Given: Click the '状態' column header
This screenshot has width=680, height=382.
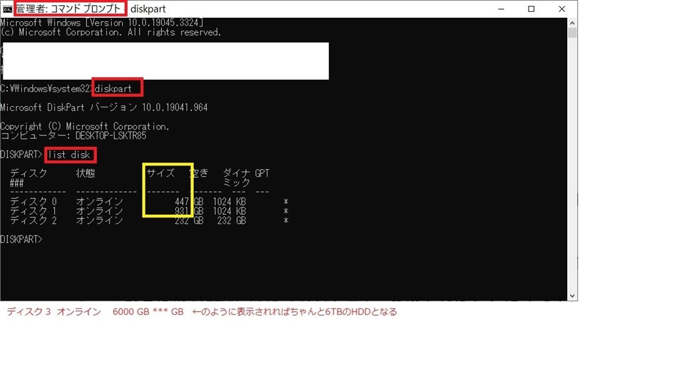Looking at the screenshot, I should pos(86,173).
